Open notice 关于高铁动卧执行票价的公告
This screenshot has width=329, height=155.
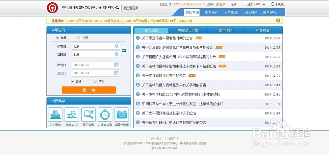164,75
